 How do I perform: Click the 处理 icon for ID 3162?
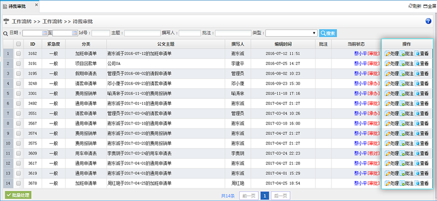[387, 54]
